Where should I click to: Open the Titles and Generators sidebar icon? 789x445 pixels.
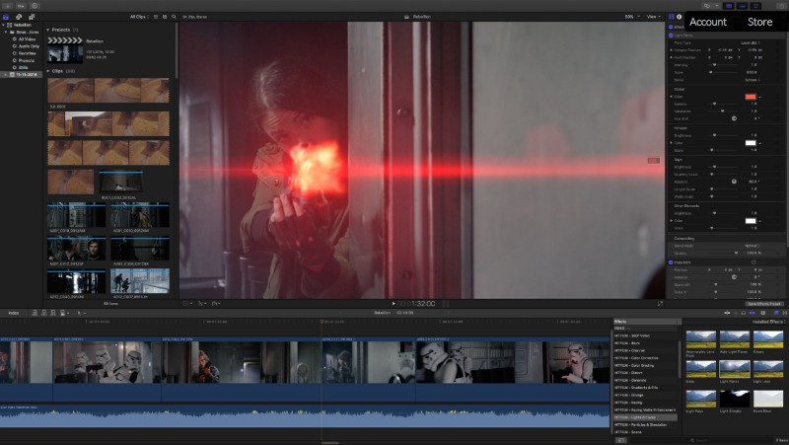click(32, 17)
